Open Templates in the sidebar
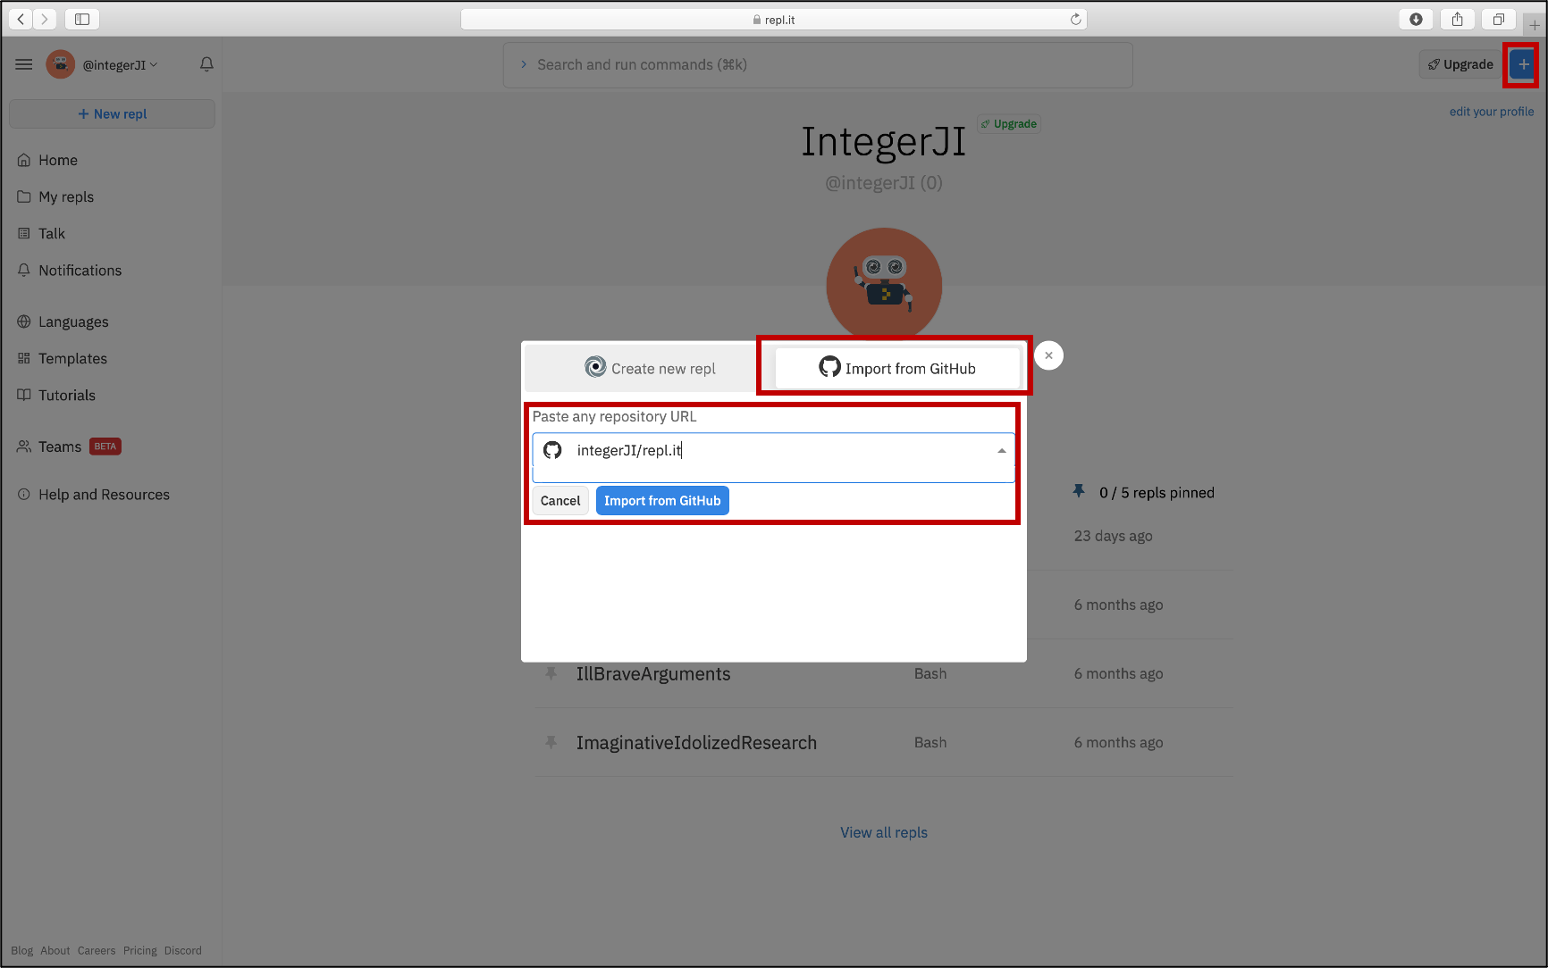 [72, 358]
